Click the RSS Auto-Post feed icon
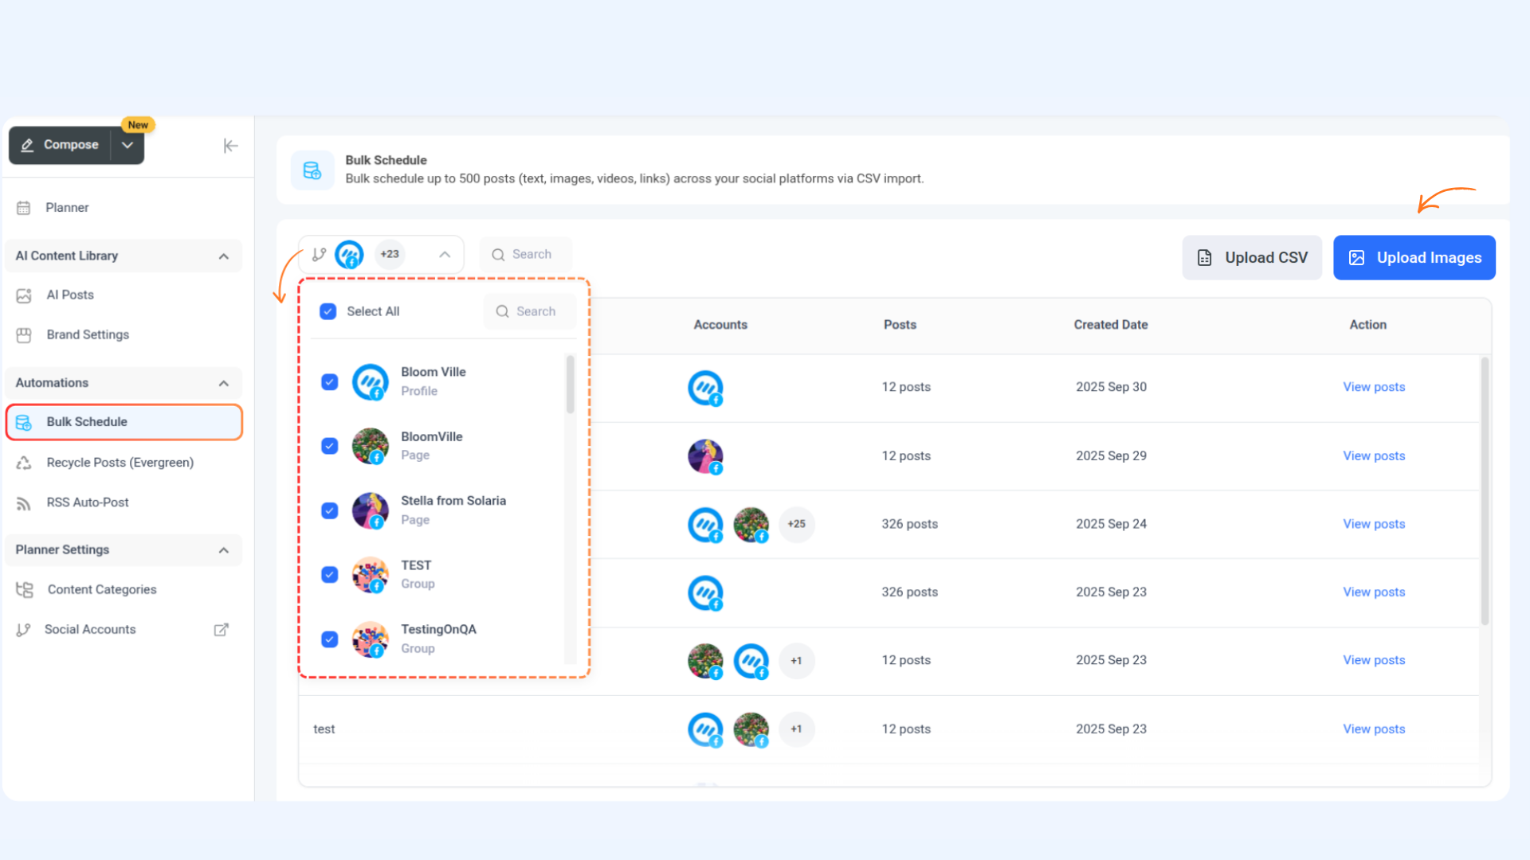Screen dimensions: 1530x860 24,503
